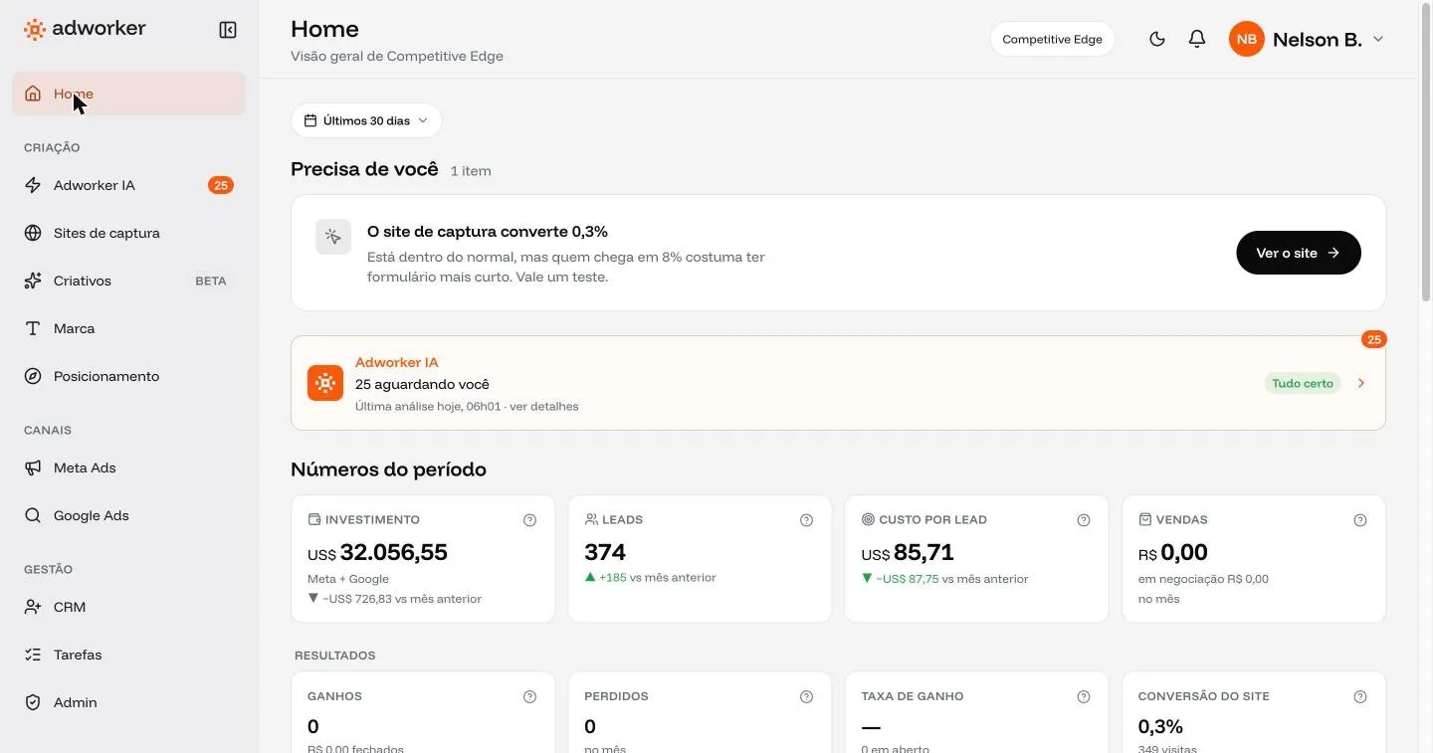Show help for the TAXA DE GANHO card
Screen dimensions: 1433x753
pos(1084,697)
